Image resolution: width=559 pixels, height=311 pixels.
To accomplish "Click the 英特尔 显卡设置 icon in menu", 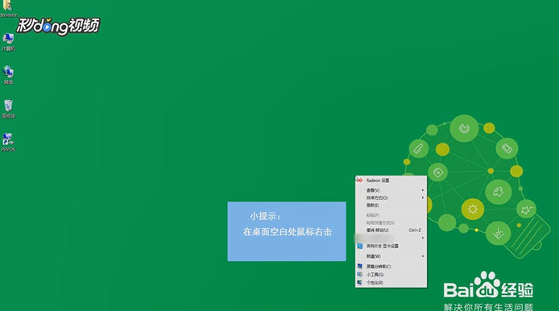I will (x=360, y=246).
